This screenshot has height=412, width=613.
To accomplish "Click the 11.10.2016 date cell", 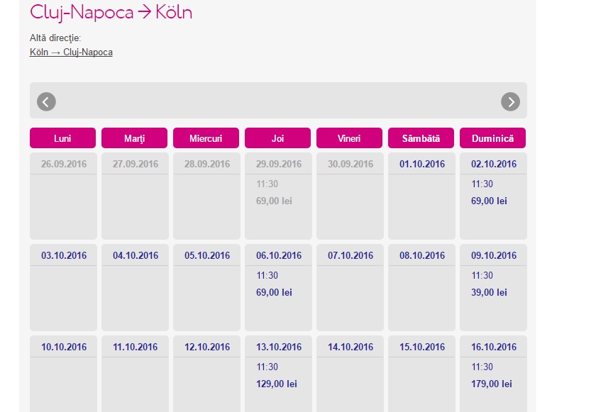I will [x=135, y=374].
